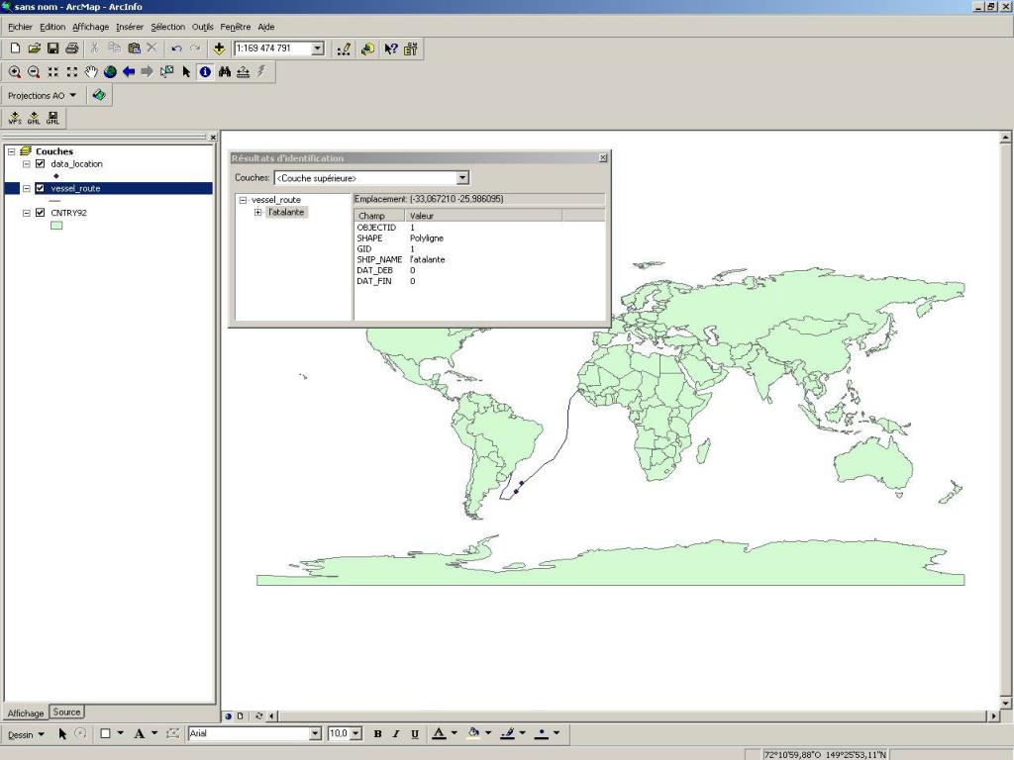This screenshot has width=1014, height=760.
Task: Switch to the Source tab
Action: (x=67, y=712)
